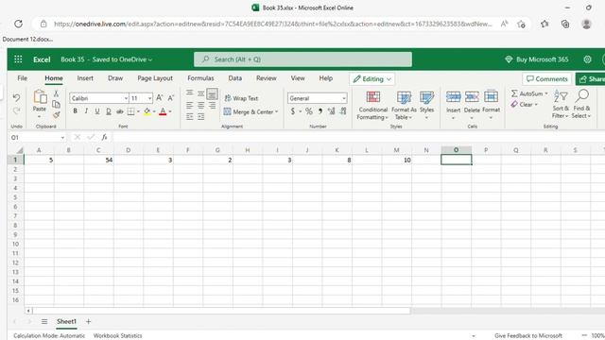Open Format As Table gallery
Image resolution: width=605 pixels, height=340 pixels.
(x=404, y=106)
